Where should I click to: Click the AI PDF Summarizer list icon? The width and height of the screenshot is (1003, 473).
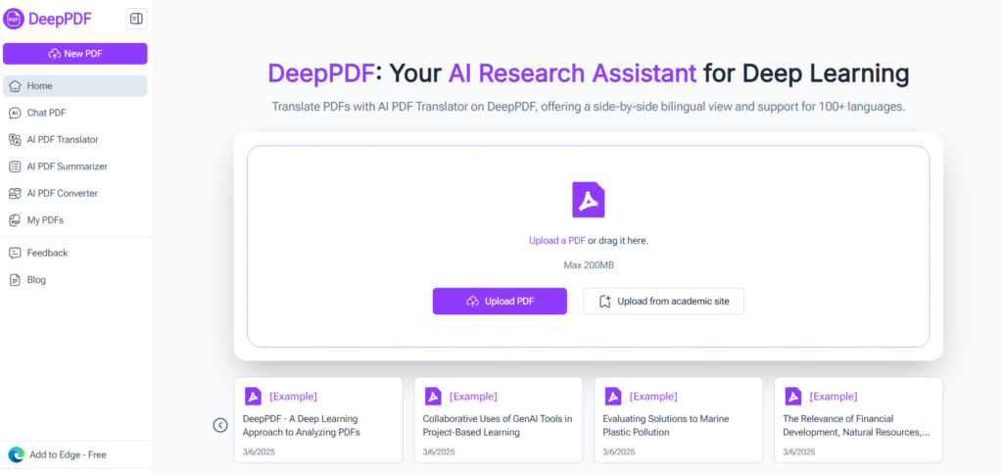(x=15, y=166)
